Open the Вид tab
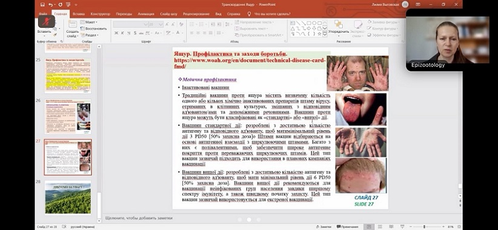Viewport: 498px width, 230px height. click(x=218, y=14)
